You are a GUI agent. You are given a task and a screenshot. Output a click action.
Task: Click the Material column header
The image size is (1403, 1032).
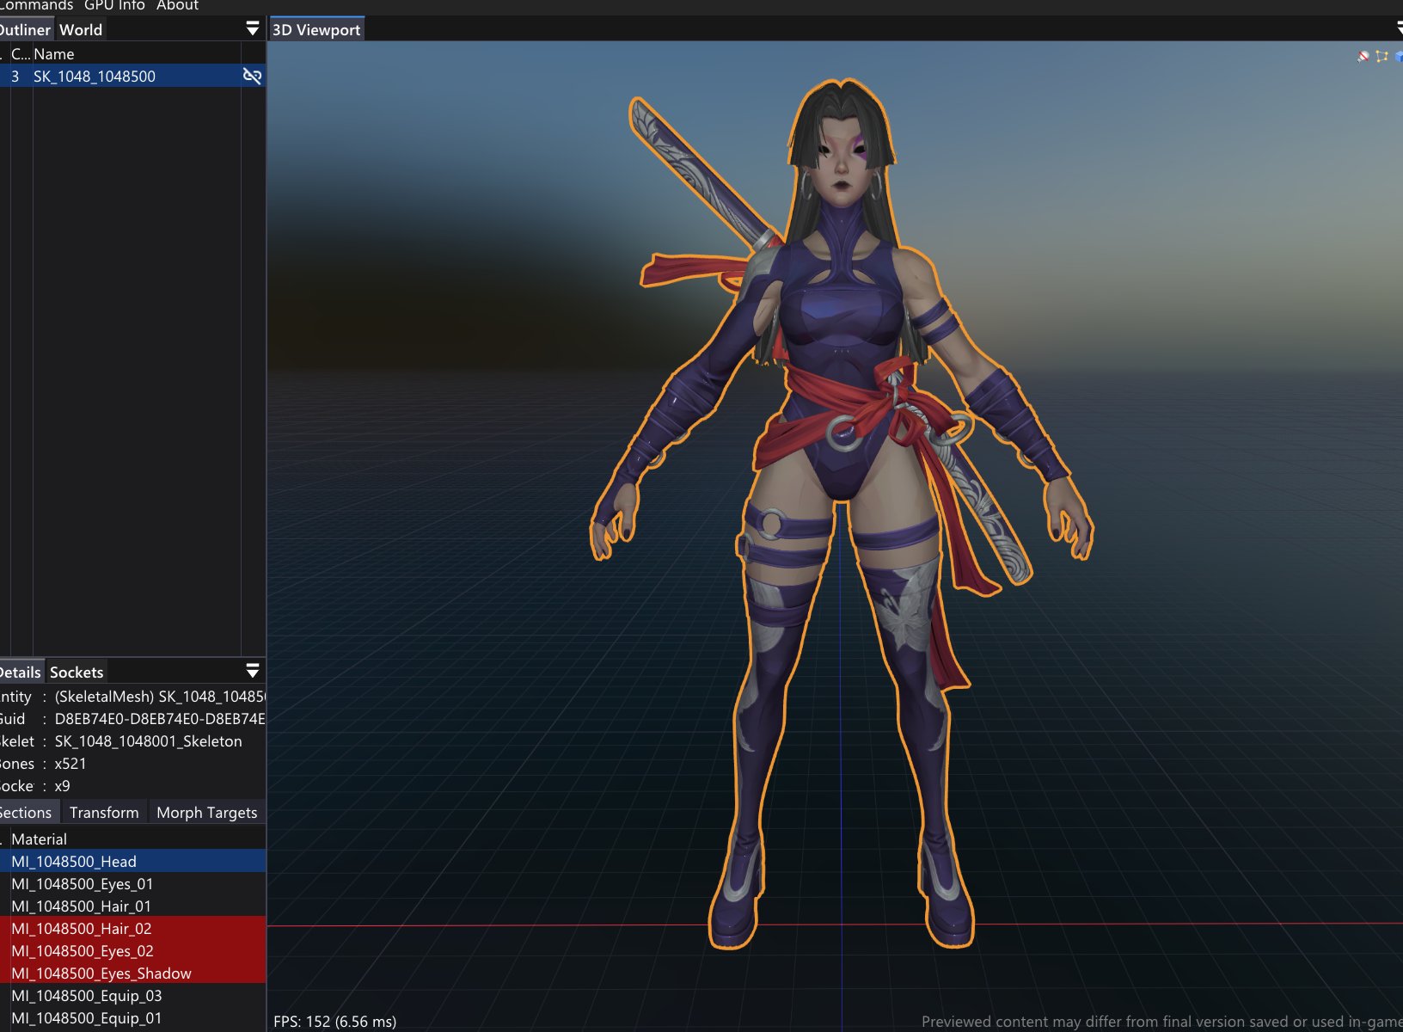tap(40, 839)
